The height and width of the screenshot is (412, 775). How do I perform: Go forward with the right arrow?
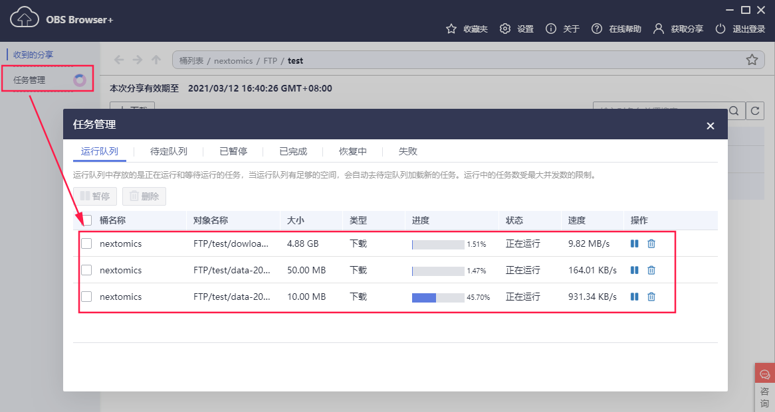point(138,60)
